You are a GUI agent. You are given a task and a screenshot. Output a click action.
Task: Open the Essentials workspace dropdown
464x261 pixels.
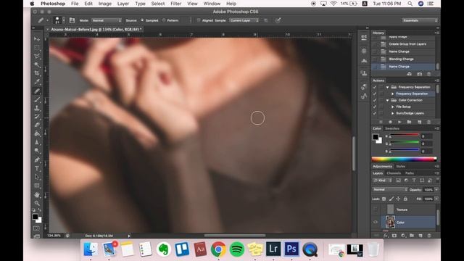tap(420, 20)
